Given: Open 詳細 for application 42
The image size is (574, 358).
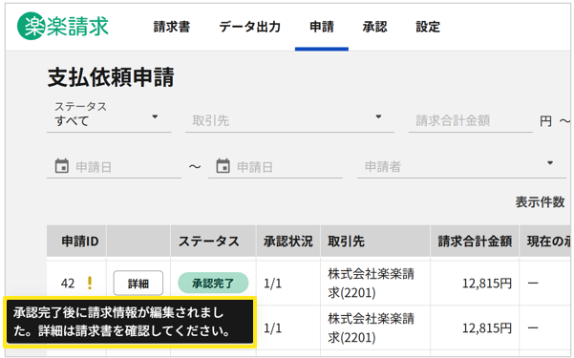Looking at the screenshot, I should 138,283.
